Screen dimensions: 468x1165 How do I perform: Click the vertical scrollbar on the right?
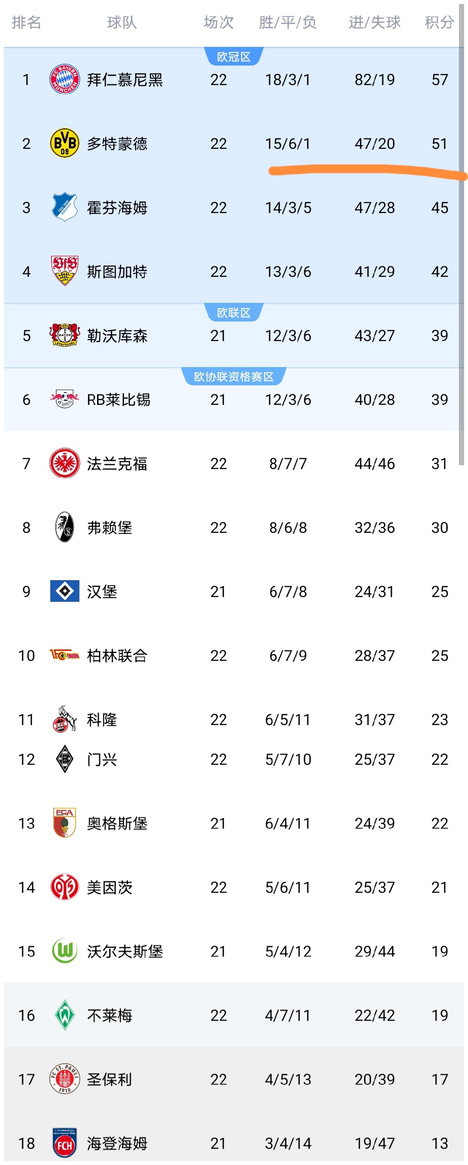click(461, 235)
